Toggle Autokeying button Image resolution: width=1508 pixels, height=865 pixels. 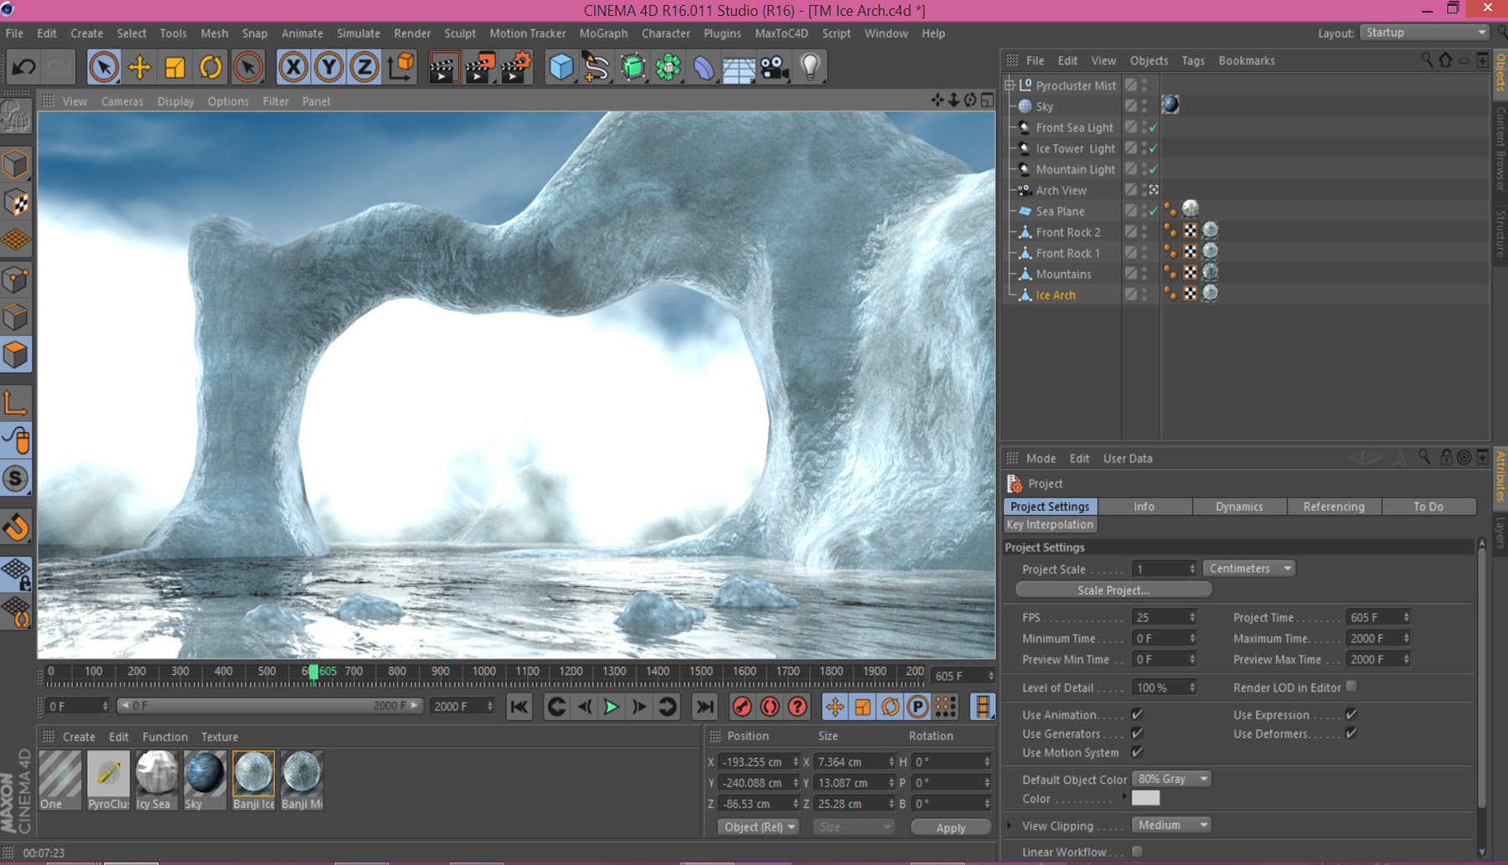pos(769,707)
